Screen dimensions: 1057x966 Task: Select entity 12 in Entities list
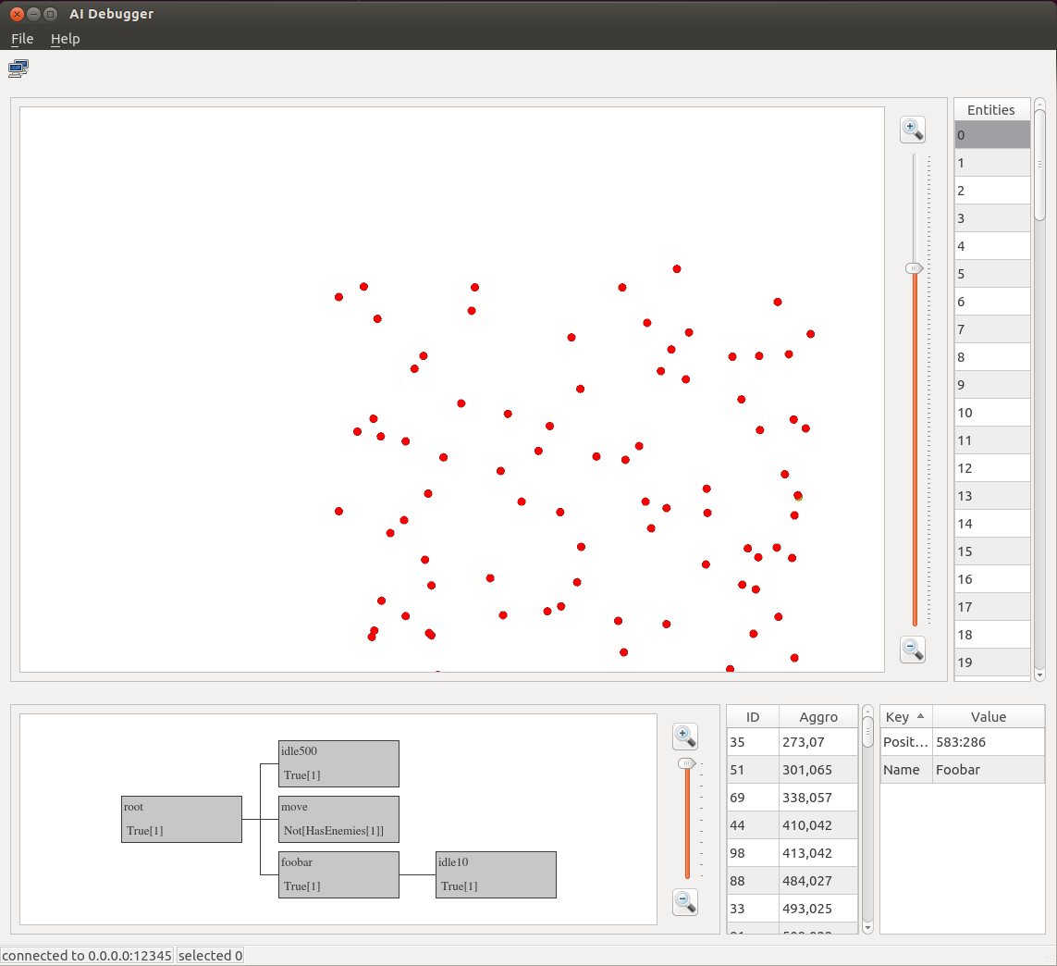[x=991, y=468]
